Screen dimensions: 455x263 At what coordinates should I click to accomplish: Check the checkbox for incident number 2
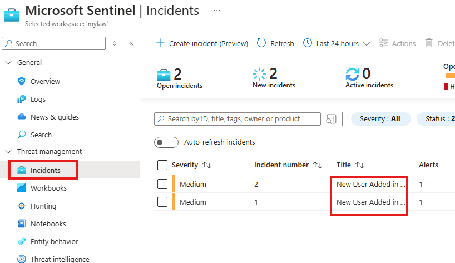click(162, 184)
